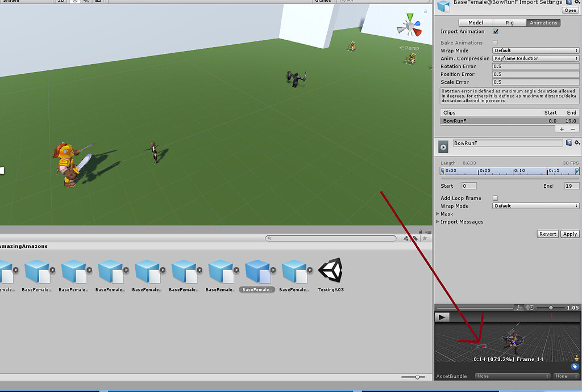Expand the Mask section
The width and height of the screenshot is (582, 392).
(447, 214)
